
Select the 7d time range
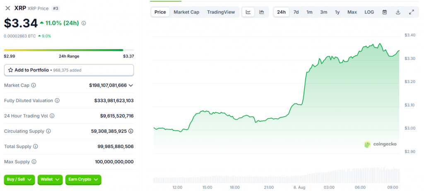point(296,12)
